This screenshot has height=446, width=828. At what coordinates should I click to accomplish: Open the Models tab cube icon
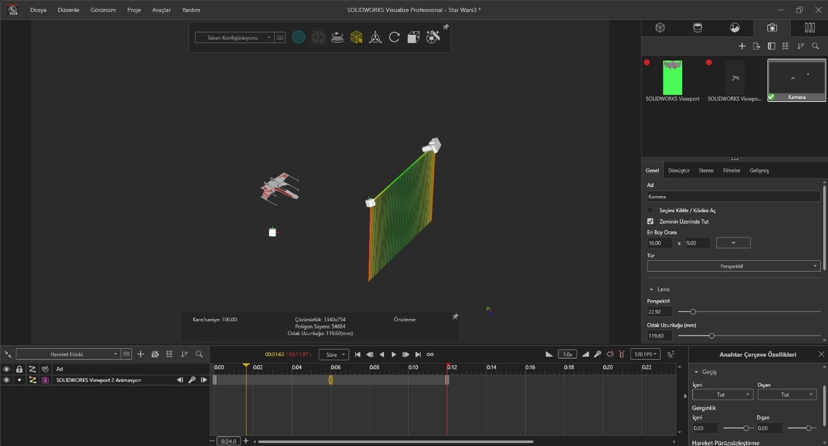tap(660, 28)
